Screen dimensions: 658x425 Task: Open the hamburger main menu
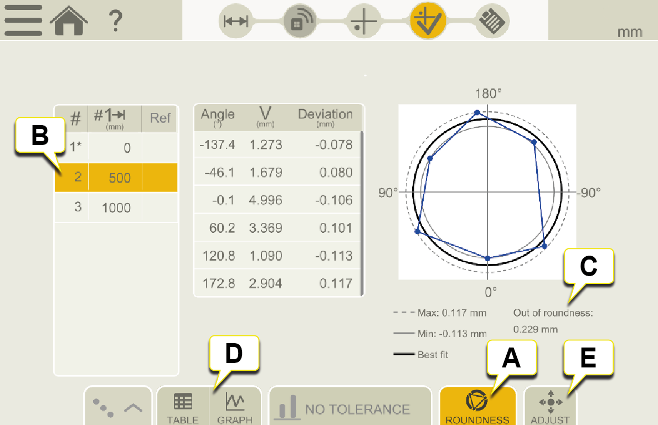[23, 20]
